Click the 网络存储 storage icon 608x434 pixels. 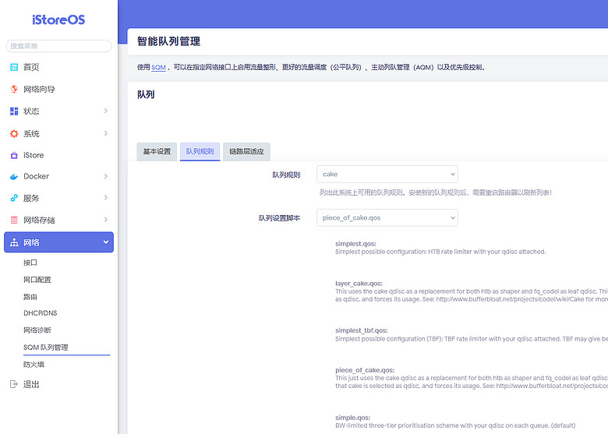(14, 220)
